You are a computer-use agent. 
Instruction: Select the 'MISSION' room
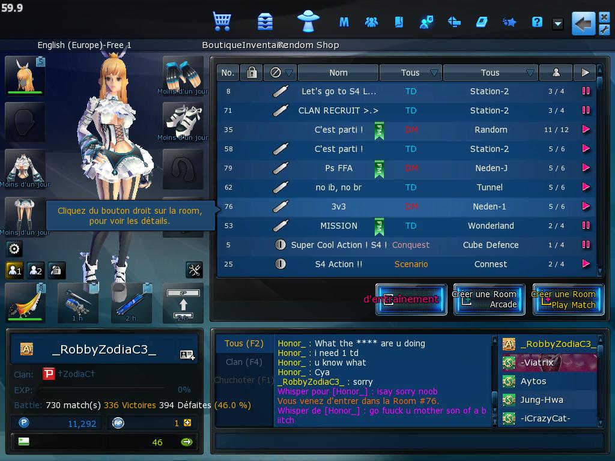point(406,226)
